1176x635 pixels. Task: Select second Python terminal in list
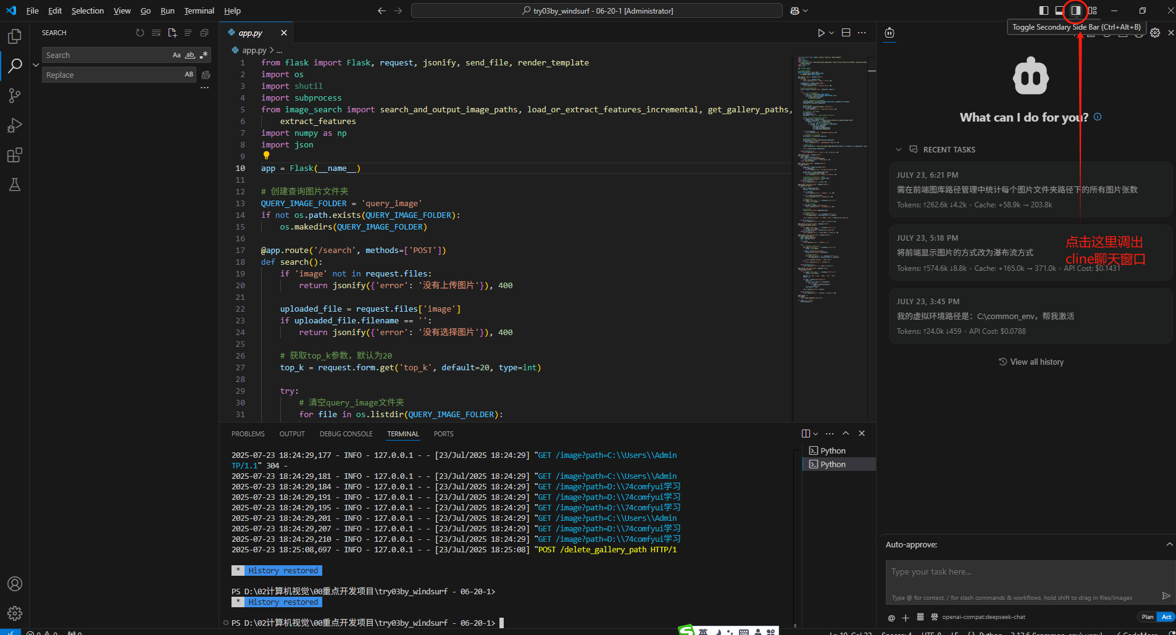click(x=839, y=464)
